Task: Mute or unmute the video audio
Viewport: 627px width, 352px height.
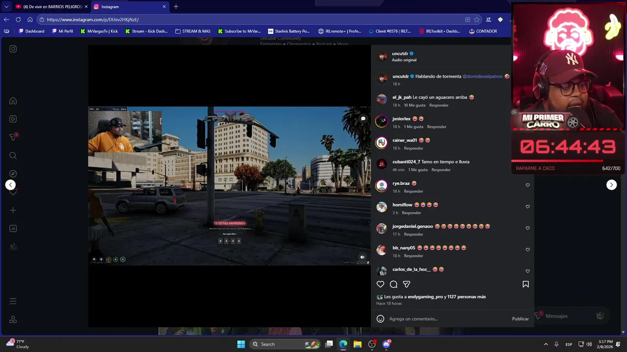Action: click(362, 257)
